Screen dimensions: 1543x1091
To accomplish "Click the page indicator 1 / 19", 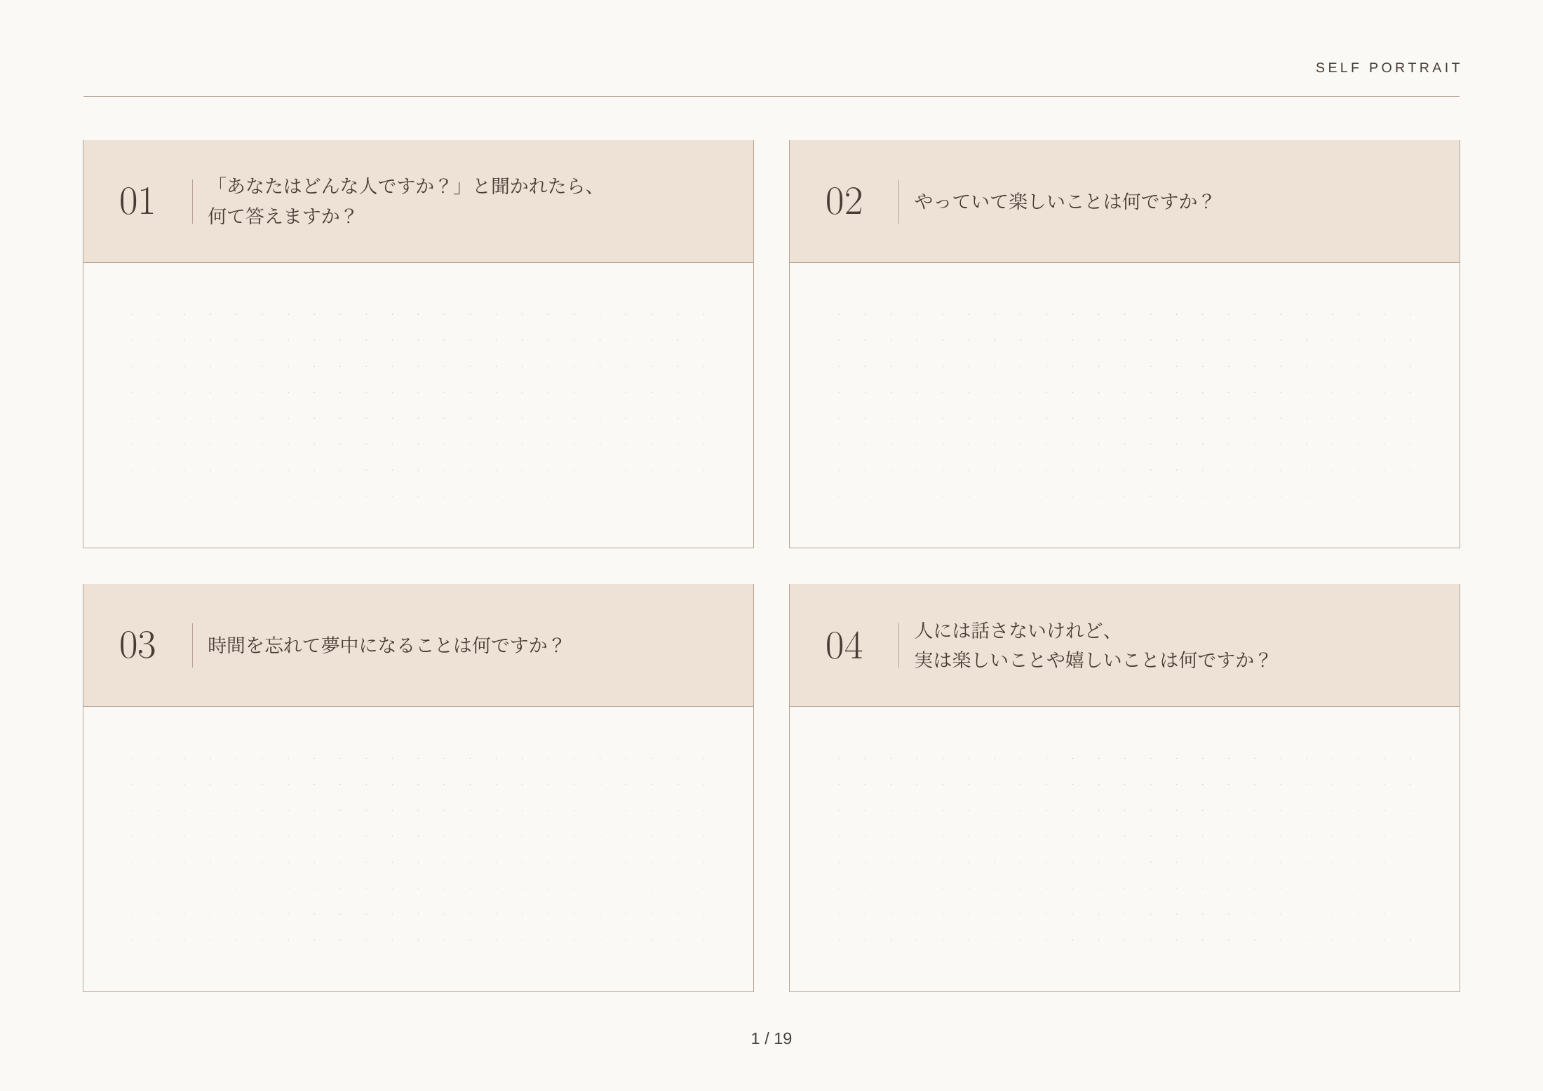I will (771, 1038).
